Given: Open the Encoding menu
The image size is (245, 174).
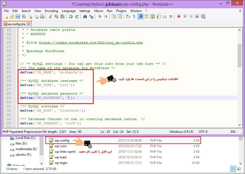Looking at the screenshot, I should click(51, 11).
